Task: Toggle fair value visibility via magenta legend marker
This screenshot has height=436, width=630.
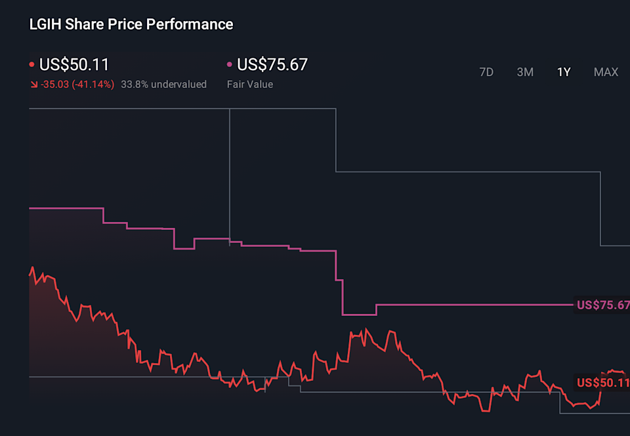Action: tap(229, 64)
